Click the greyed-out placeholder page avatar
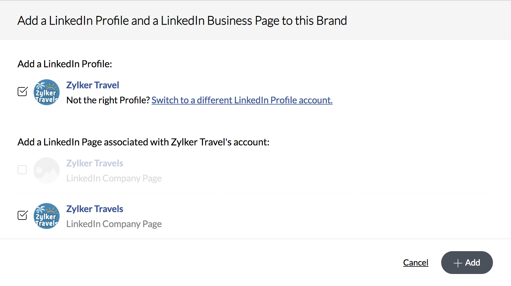The height and width of the screenshot is (286, 511). pyautogui.click(x=46, y=170)
